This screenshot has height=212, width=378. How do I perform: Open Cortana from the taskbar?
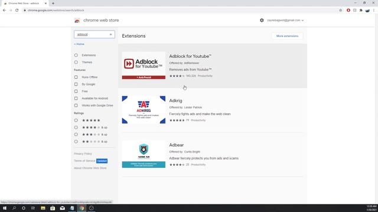tap(24, 208)
